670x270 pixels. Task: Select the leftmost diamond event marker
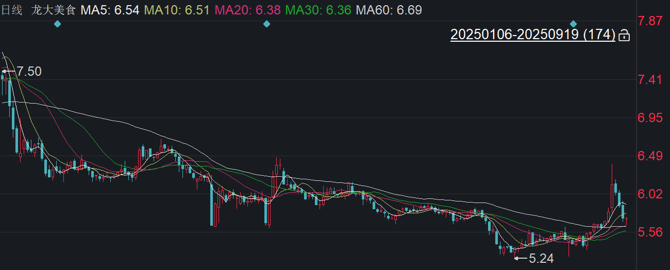tap(57, 24)
